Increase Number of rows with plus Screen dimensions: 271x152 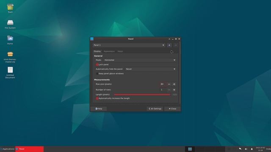(174, 90)
